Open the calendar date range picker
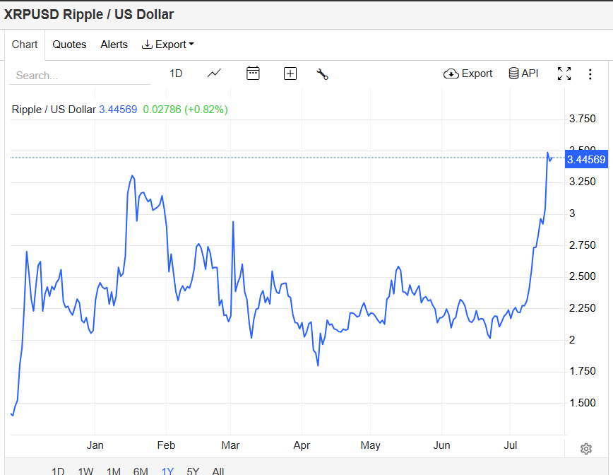Screen dimensions: 613x475 [253, 74]
